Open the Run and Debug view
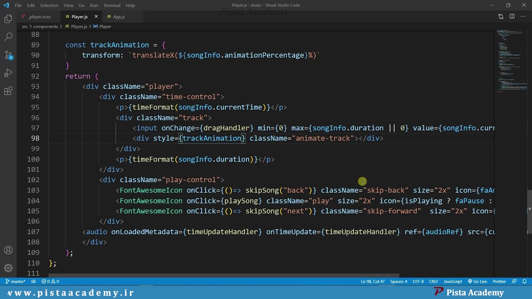The image size is (532, 299). (x=8, y=74)
